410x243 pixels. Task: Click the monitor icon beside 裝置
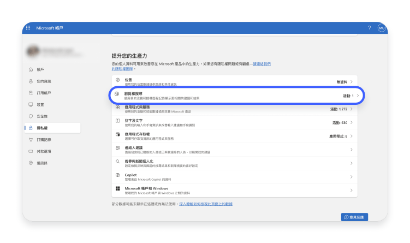pos(31,104)
